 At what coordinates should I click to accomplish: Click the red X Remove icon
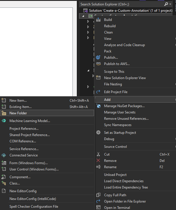[x=98, y=160]
